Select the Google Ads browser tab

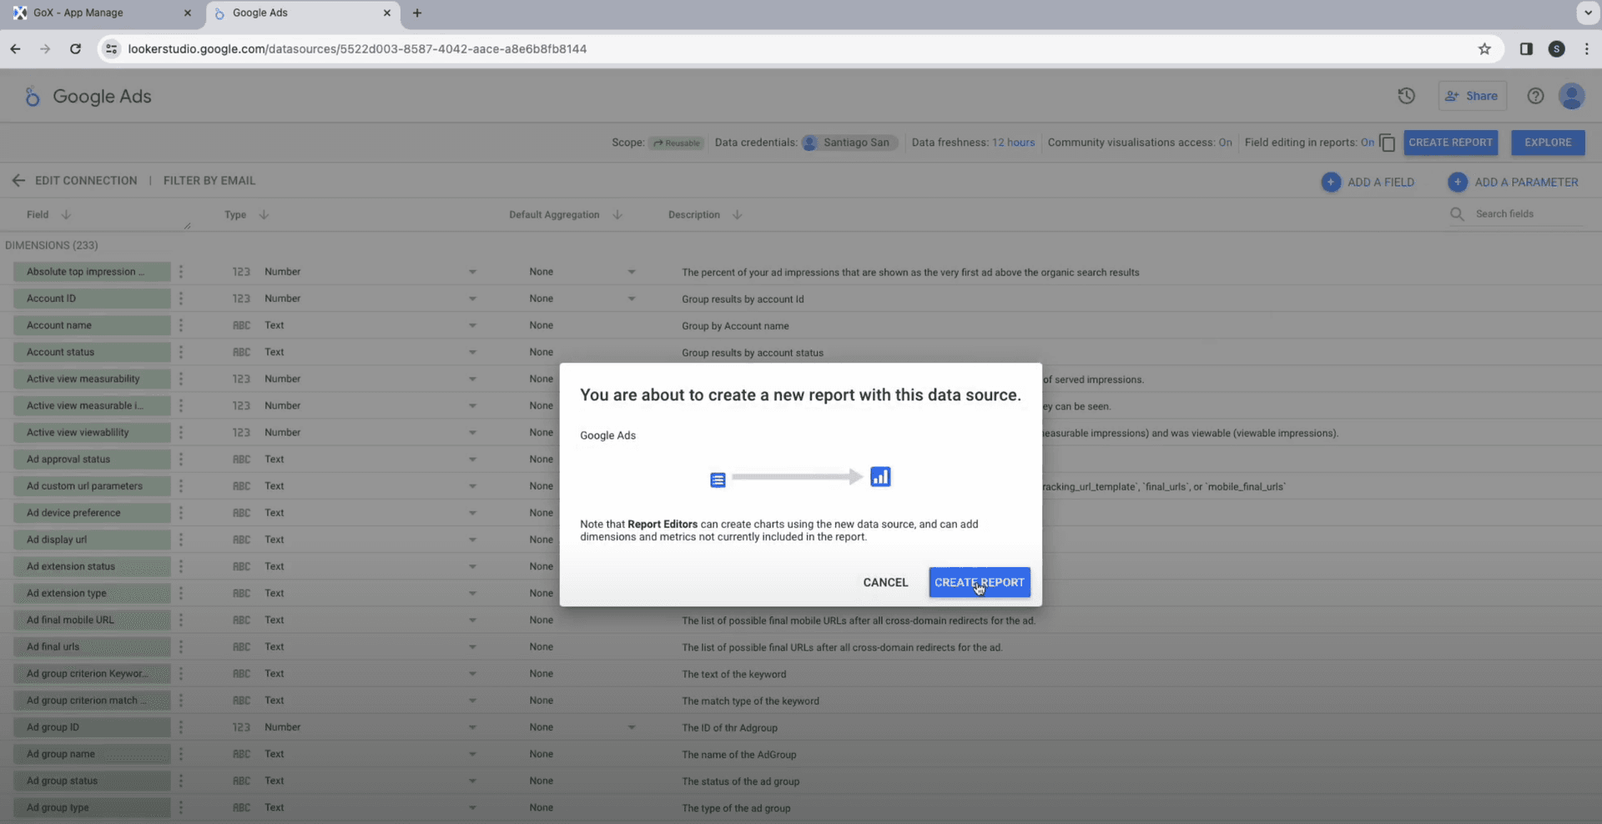pyautogui.click(x=300, y=13)
